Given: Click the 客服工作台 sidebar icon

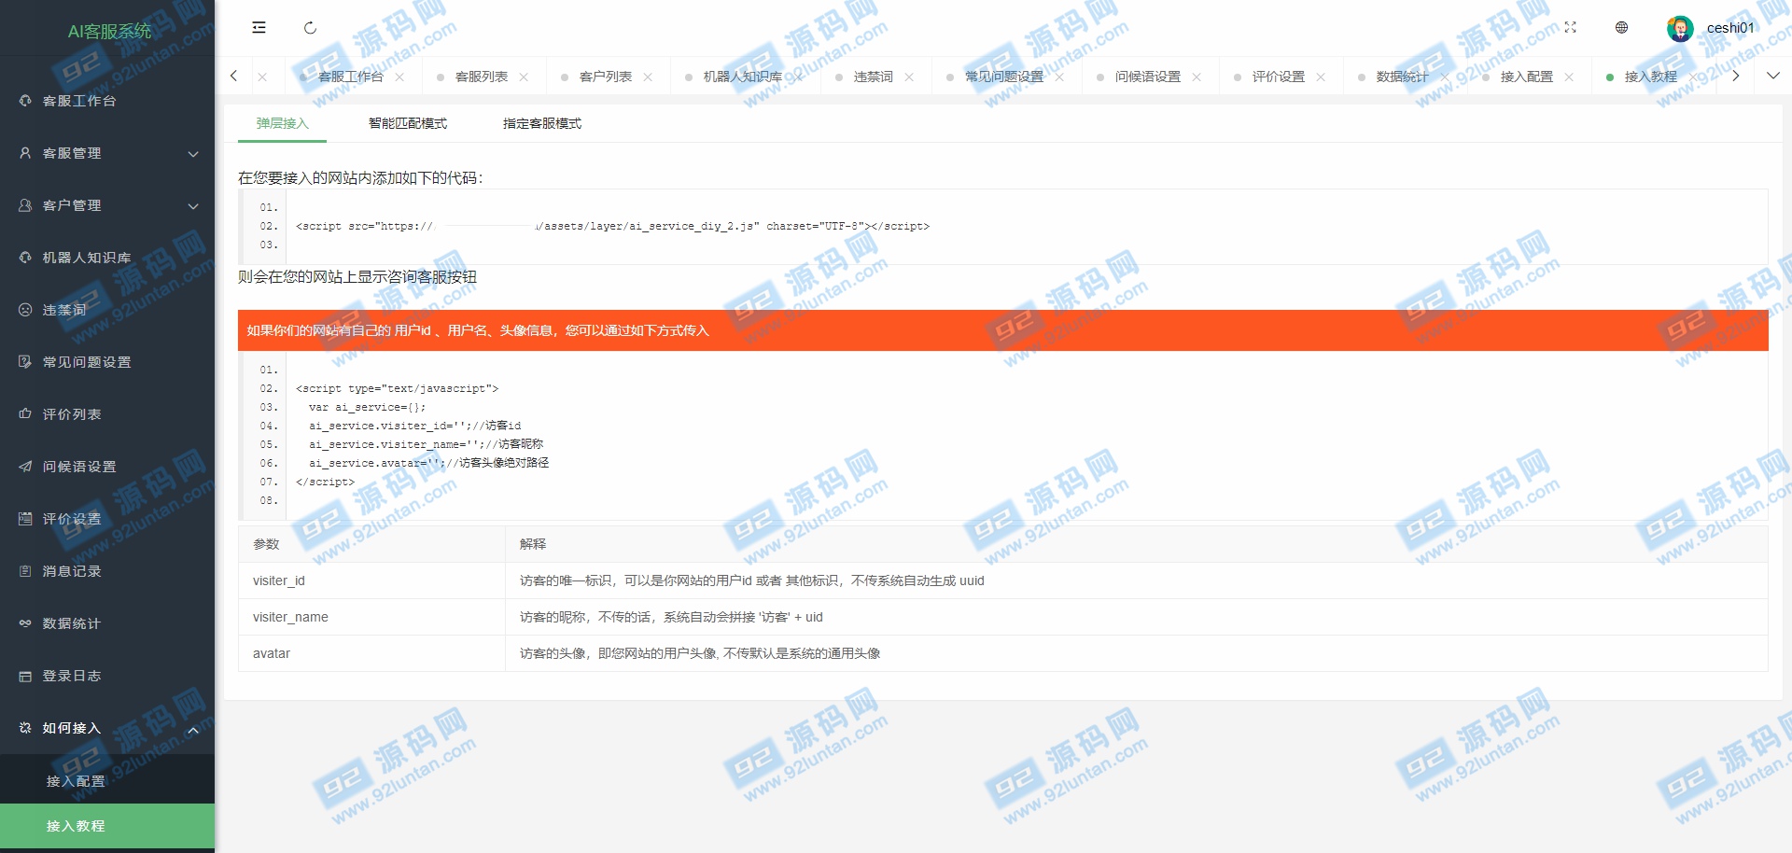Looking at the screenshot, I should pos(25,101).
